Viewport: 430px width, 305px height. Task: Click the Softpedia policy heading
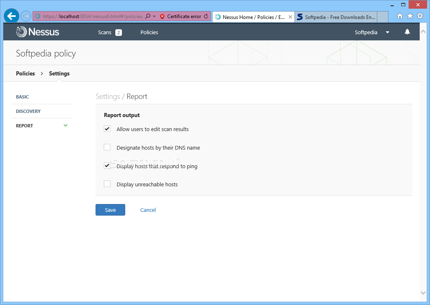(46, 54)
